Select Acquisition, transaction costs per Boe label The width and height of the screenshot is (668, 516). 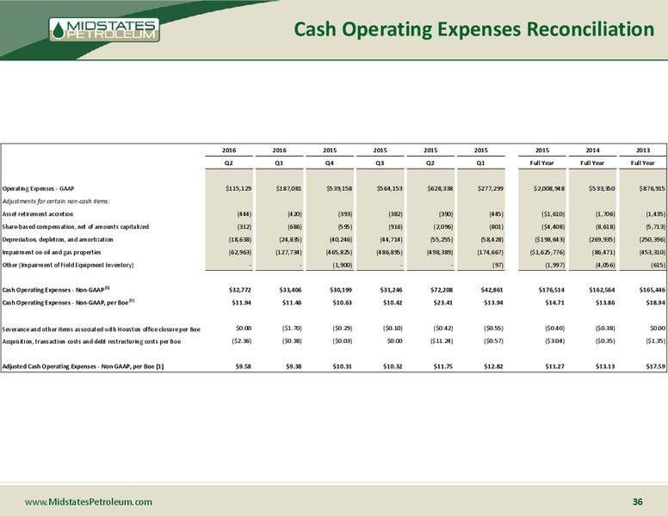coord(91,341)
